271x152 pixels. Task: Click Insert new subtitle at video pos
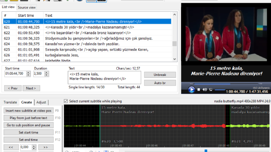28,111
